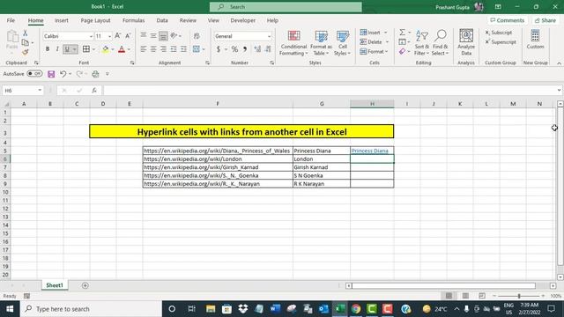Click the Clear eraser icon

(x=402, y=52)
